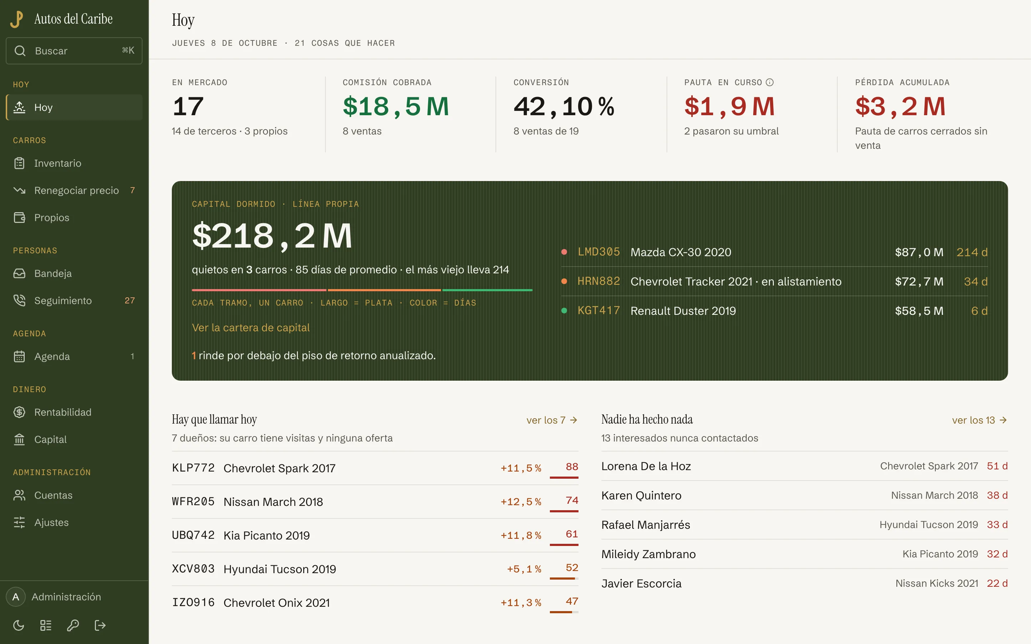Click the ver los 13 link
The height and width of the screenshot is (644, 1031).
(980, 420)
